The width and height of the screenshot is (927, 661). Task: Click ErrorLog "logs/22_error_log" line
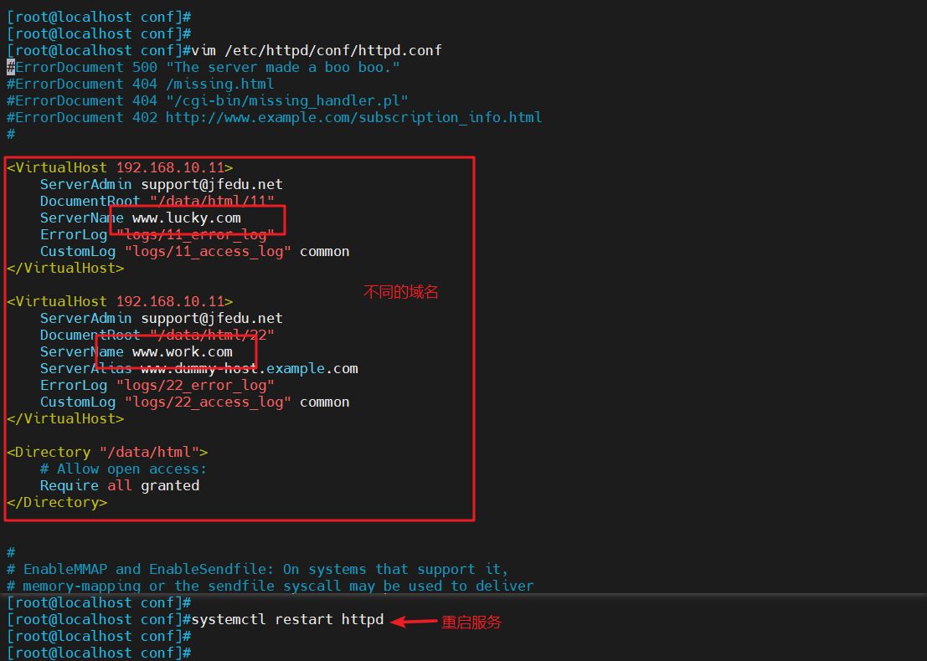[157, 385]
